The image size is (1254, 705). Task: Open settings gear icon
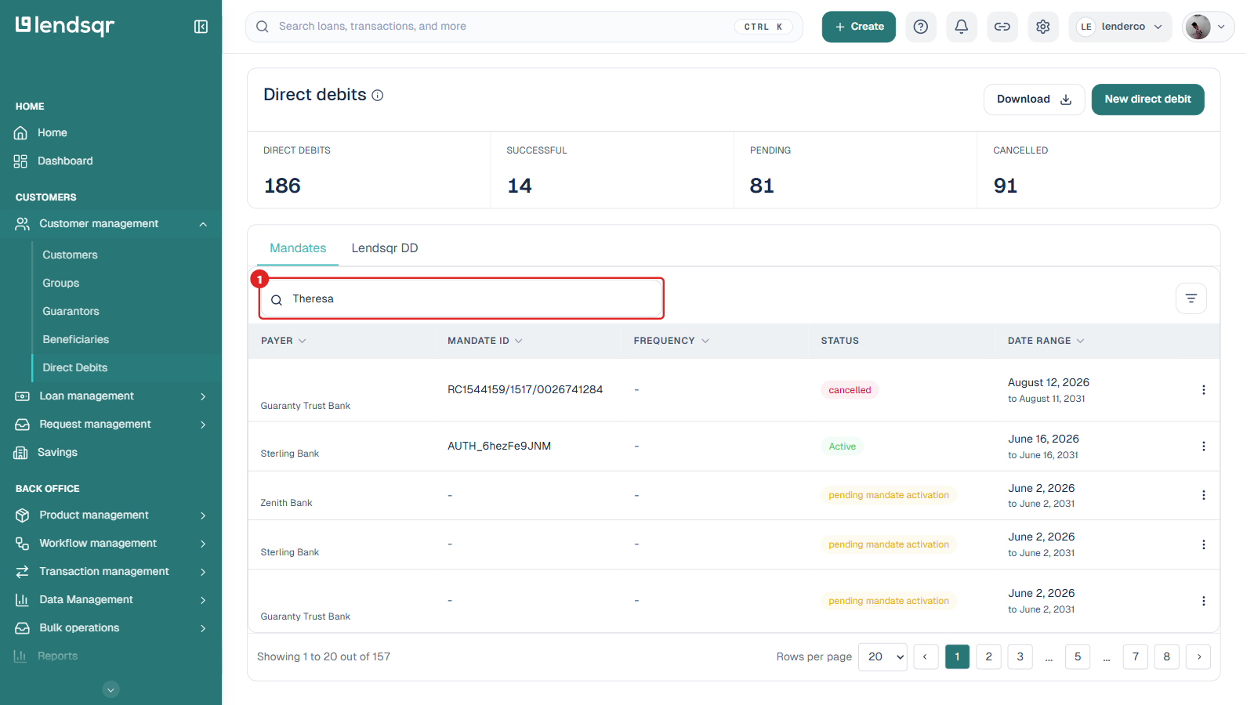coord(1043,27)
